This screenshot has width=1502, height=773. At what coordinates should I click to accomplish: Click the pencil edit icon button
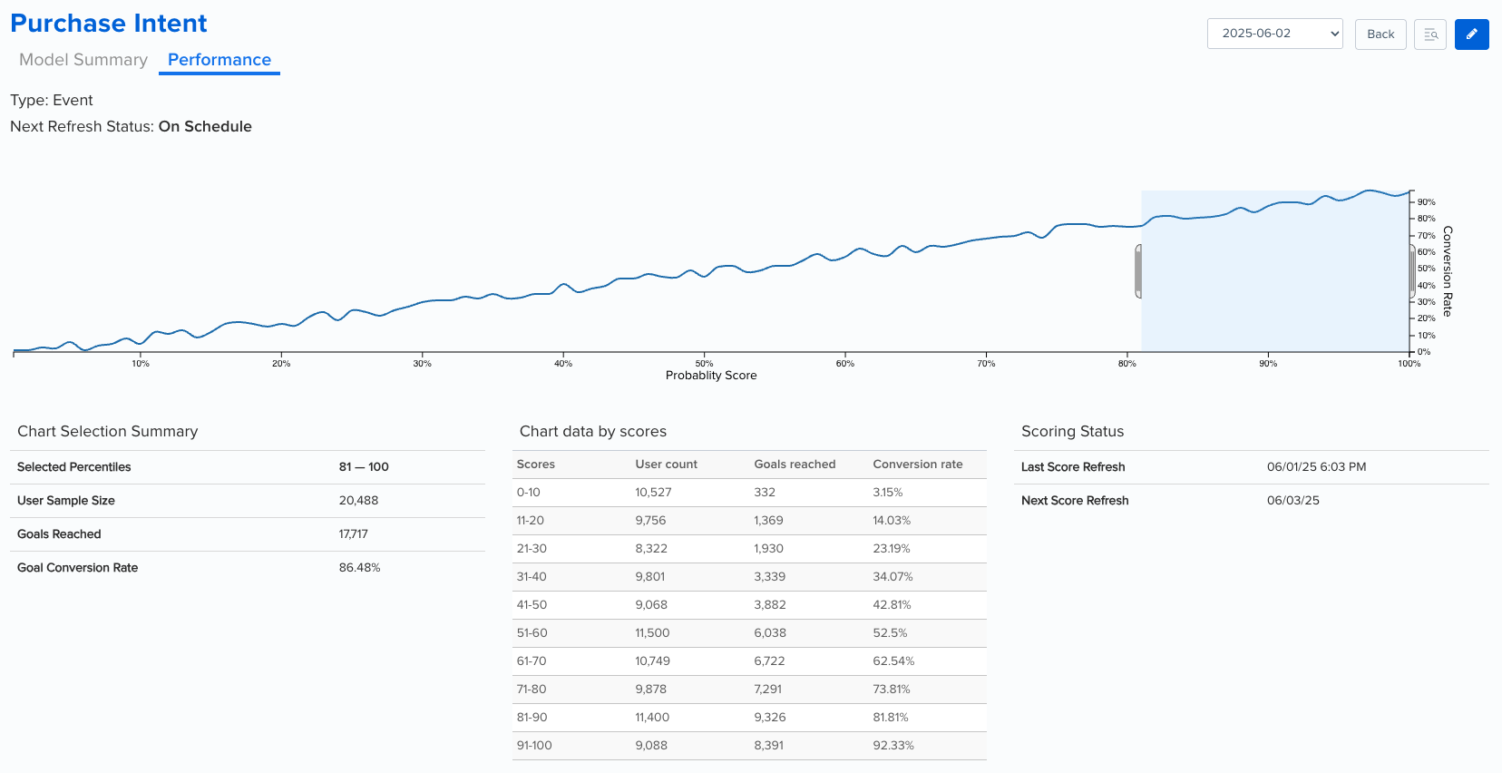coord(1471,34)
